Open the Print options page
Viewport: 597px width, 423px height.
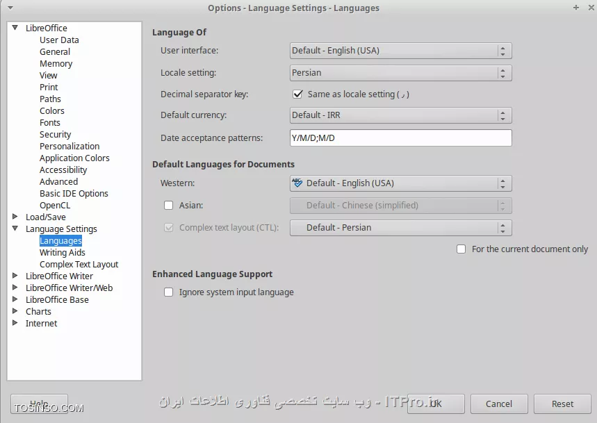tap(49, 87)
